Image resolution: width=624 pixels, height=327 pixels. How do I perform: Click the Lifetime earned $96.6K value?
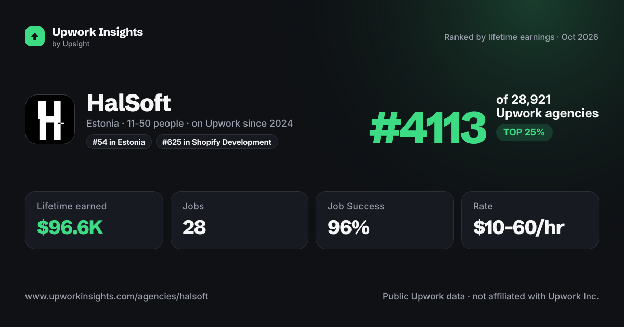pos(70,227)
